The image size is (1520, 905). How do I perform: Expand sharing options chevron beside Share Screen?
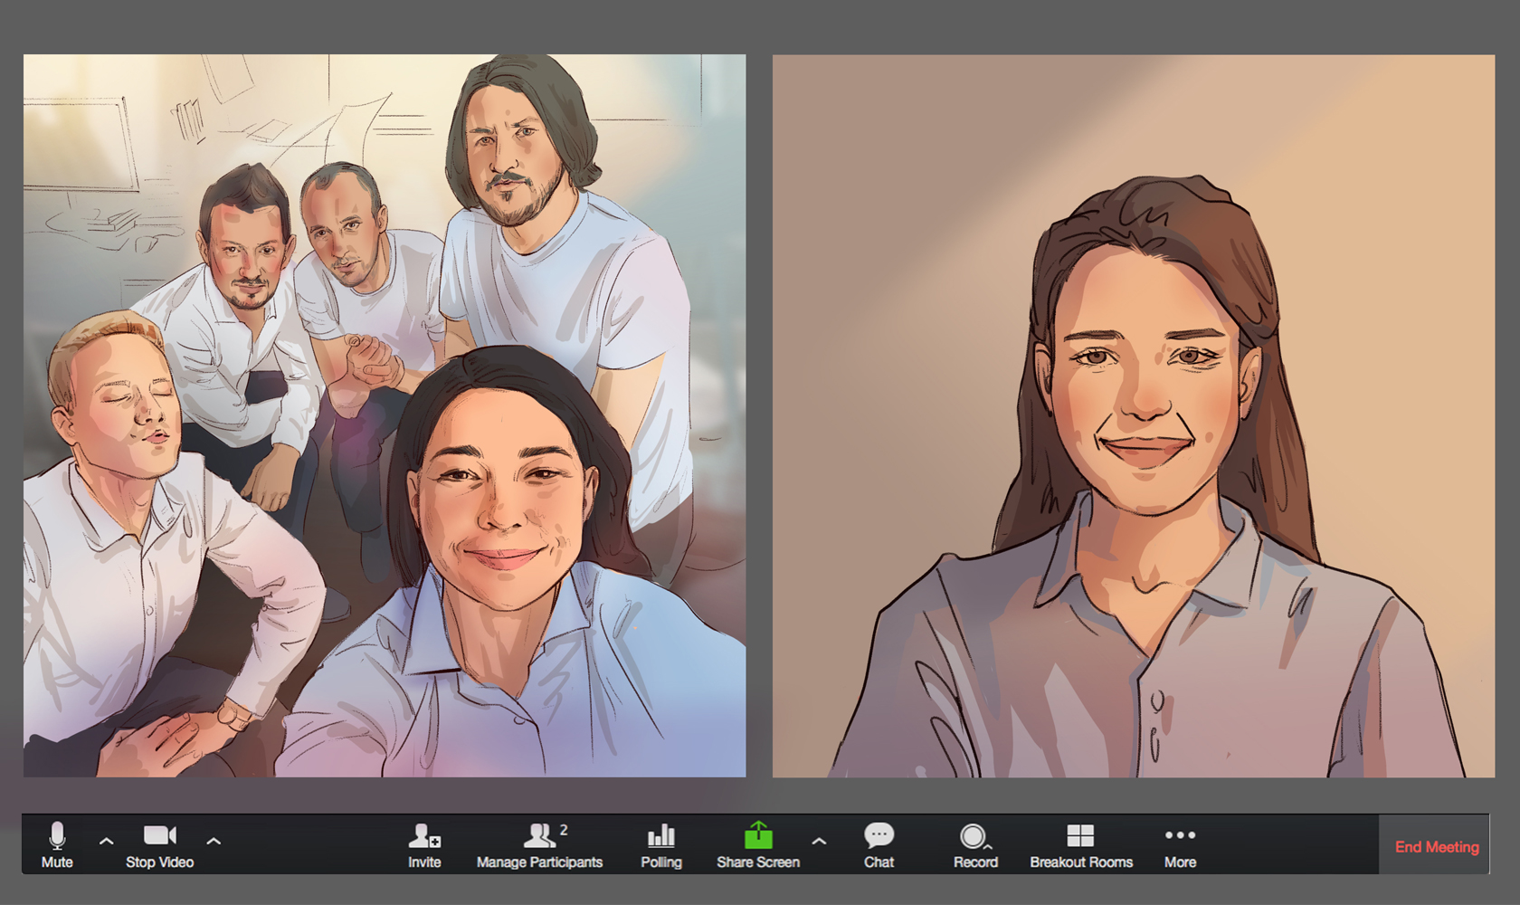coord(819,841)
